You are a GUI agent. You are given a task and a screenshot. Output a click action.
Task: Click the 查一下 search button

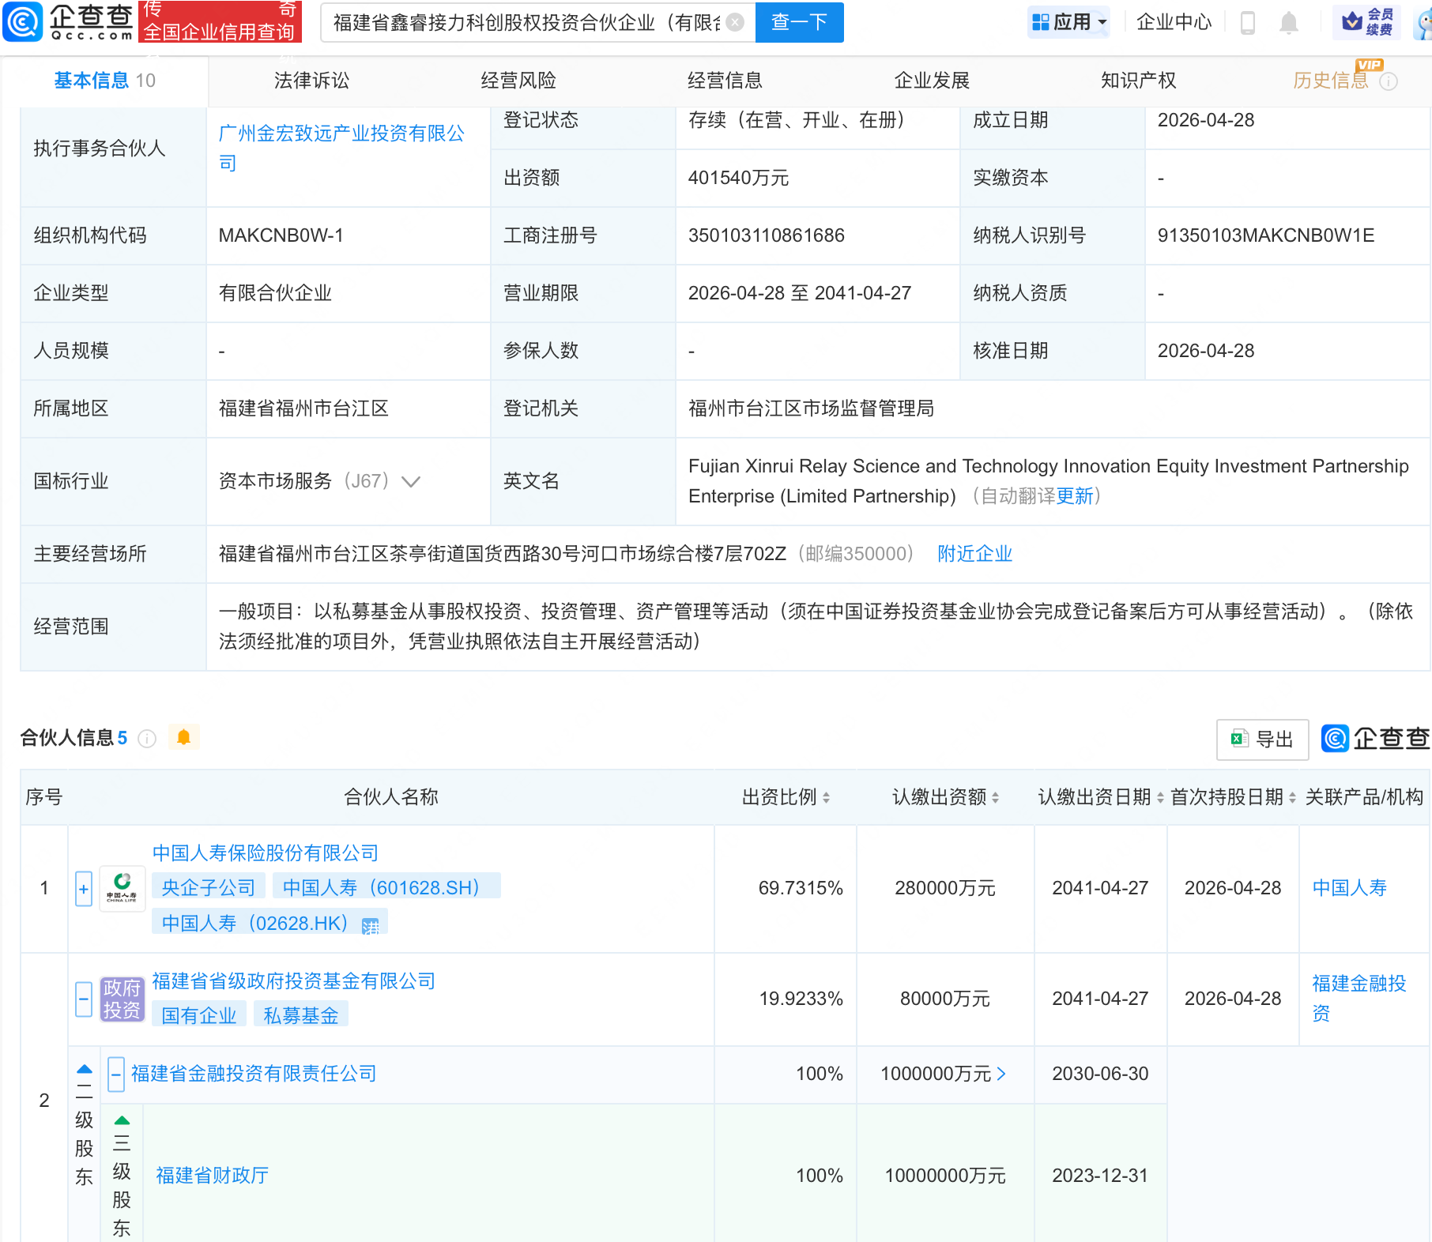point(799,22)
